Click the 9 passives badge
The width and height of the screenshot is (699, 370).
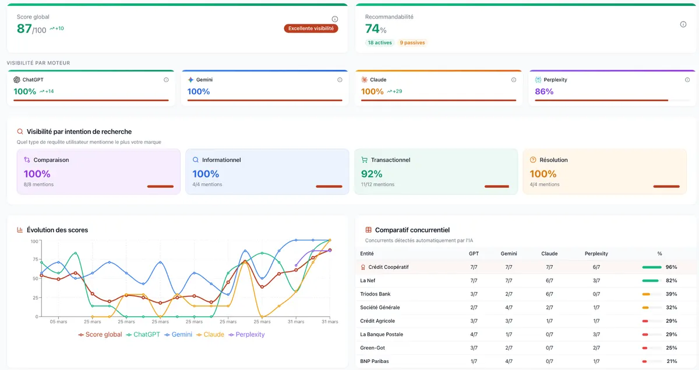point(412,42)
